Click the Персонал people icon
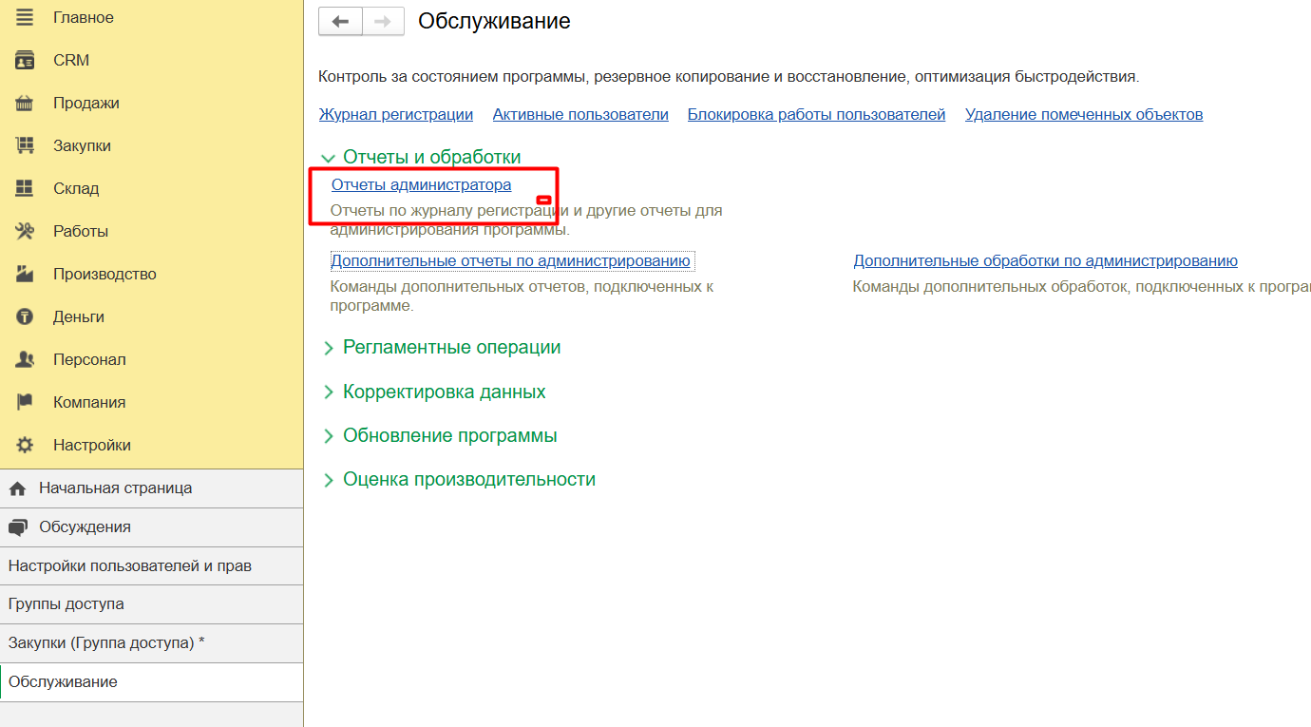 25,360
